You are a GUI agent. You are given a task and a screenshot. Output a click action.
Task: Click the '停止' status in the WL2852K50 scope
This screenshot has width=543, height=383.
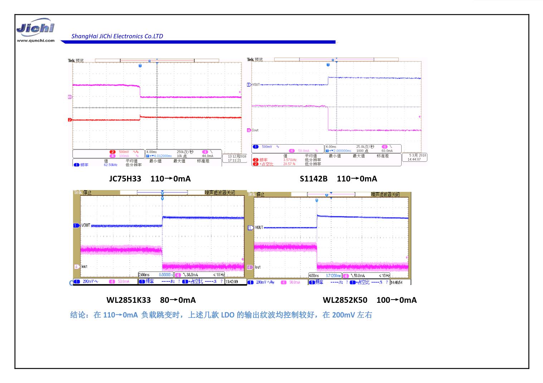click(260, 194)
